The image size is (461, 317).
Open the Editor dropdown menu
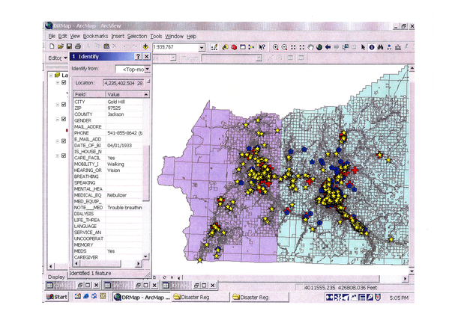tap(58, 58)
